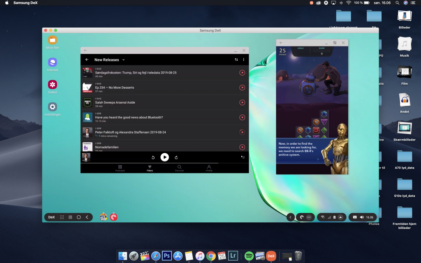Advance C-3PO dialogue with arrow
Viewport: 421px width, 263px height.
click(x=318, y=159)
